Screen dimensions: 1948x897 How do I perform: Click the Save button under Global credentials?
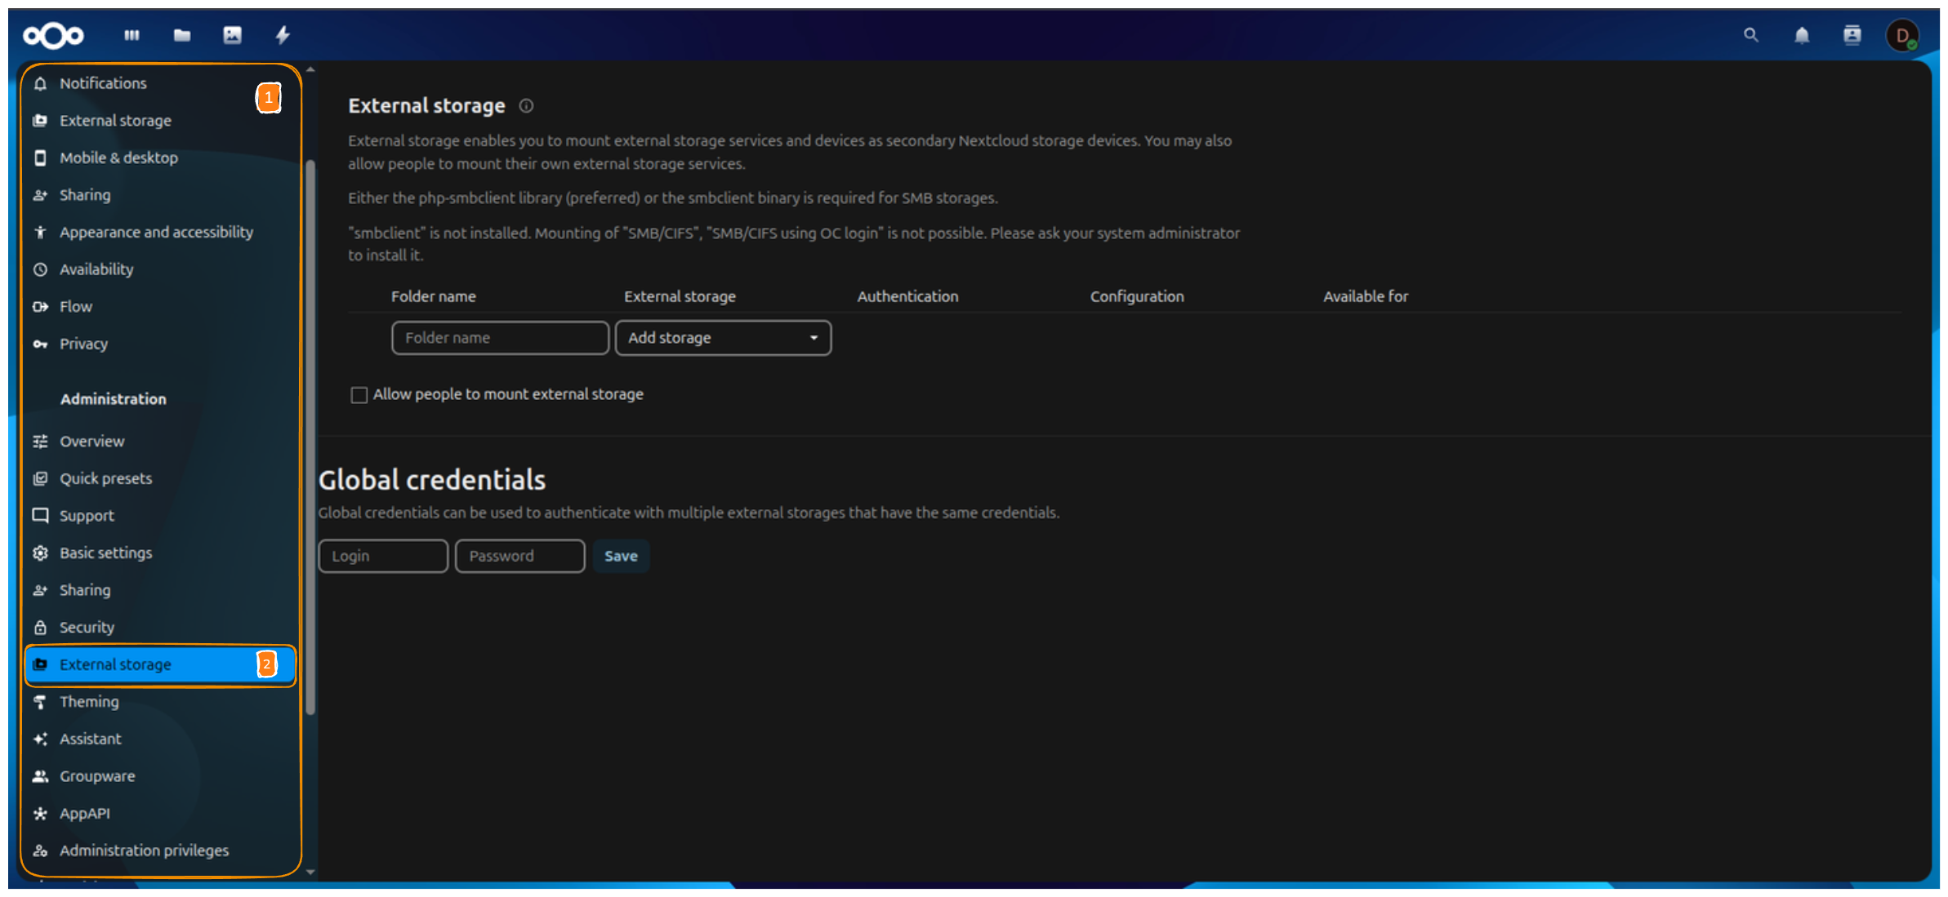pyautogui.click(x=621, y=556)
